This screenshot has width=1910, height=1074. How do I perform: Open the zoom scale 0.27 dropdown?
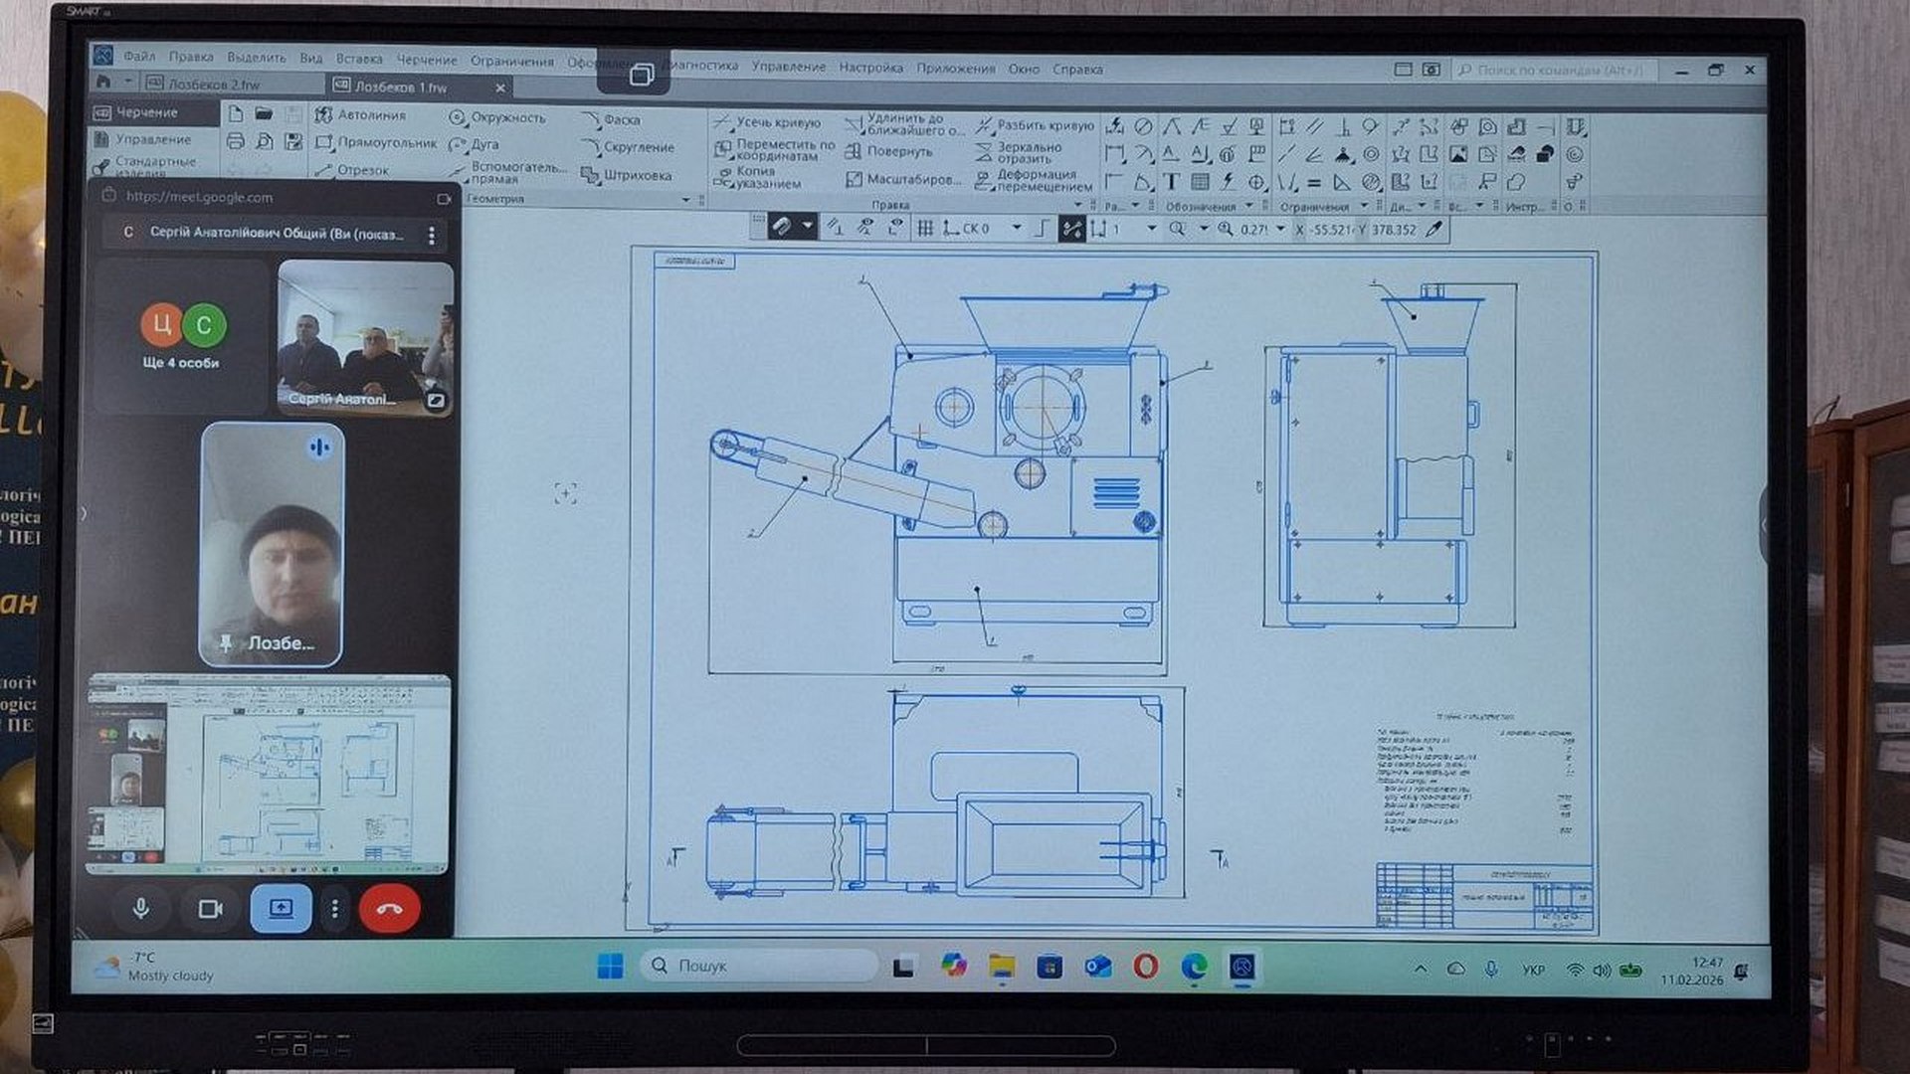tap(1280, 230)
